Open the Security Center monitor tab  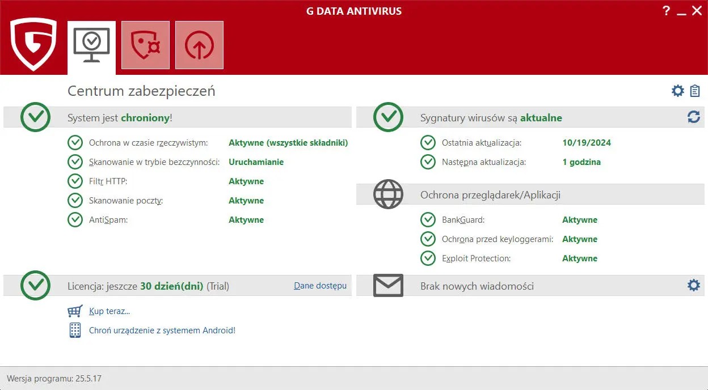pyautogui.click(x=91, y=45)
